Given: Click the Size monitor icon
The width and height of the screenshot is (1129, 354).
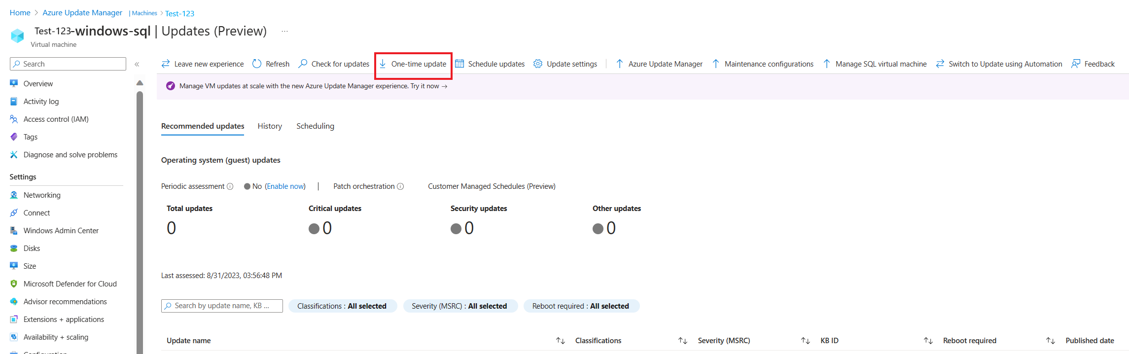Looking at the screenshot, I should (x=14, y=266).
